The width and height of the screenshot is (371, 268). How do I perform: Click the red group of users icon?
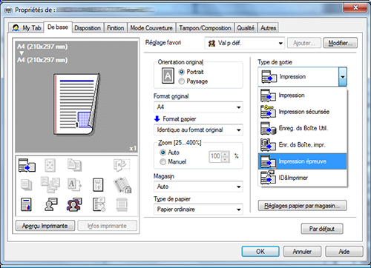(74, 204)
